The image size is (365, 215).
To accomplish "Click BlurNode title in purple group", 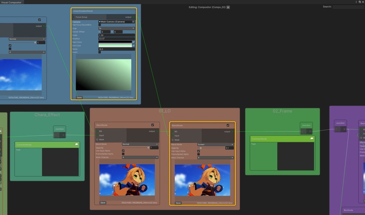I will [348, 210].
